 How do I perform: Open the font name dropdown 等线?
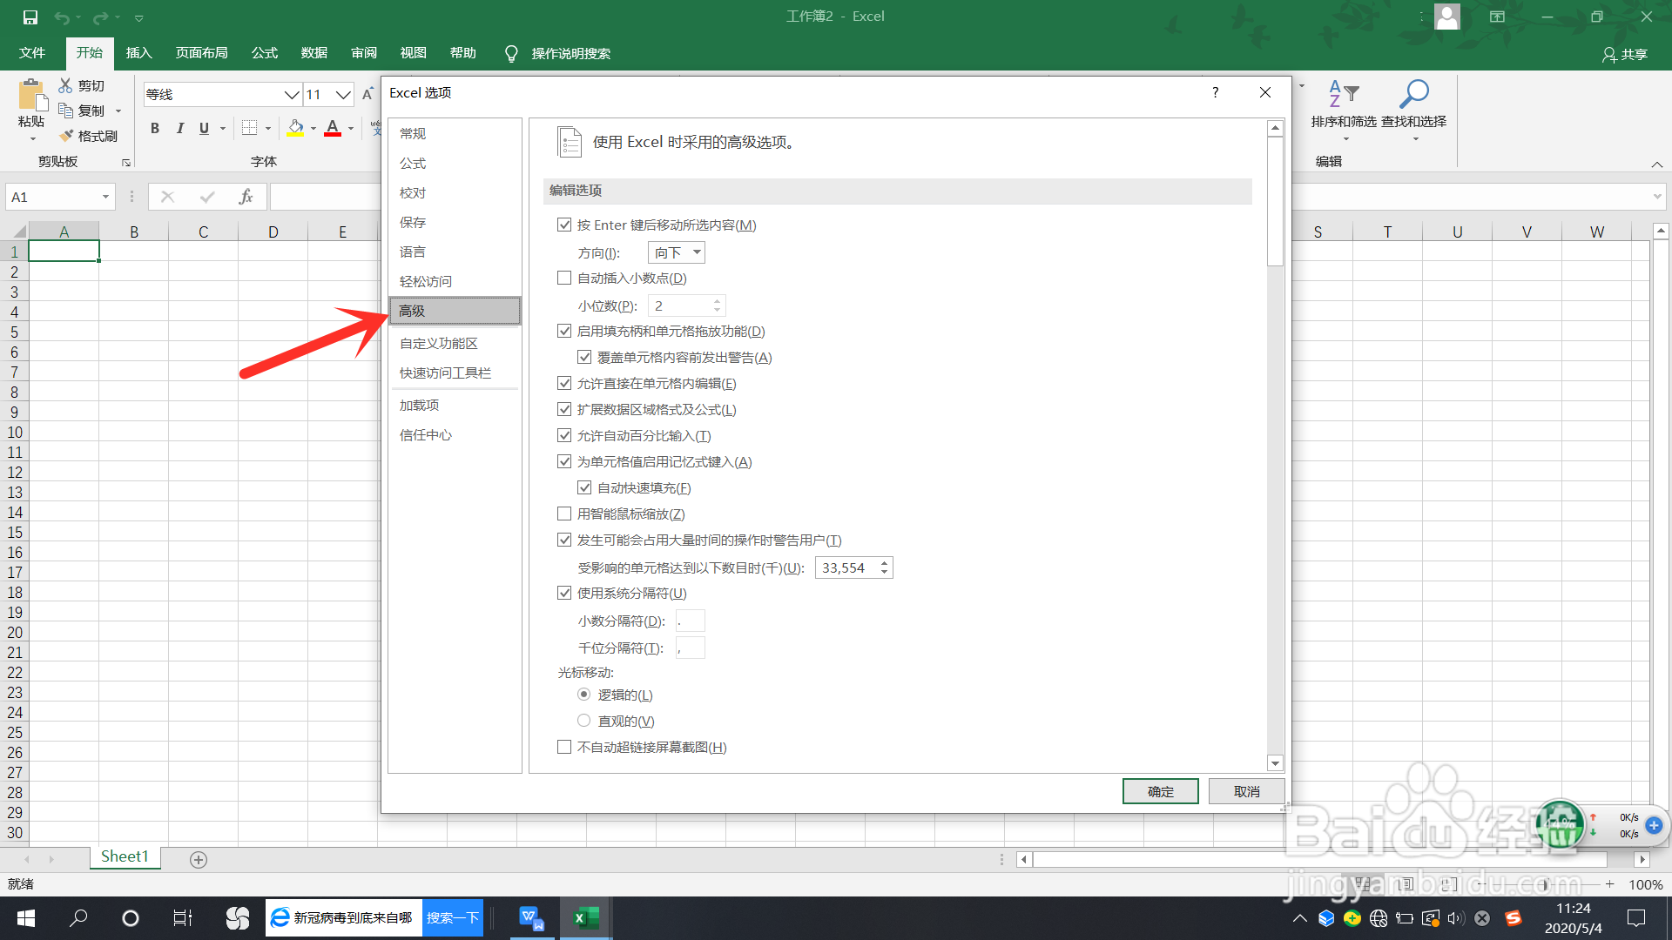[x=292, y=94]
